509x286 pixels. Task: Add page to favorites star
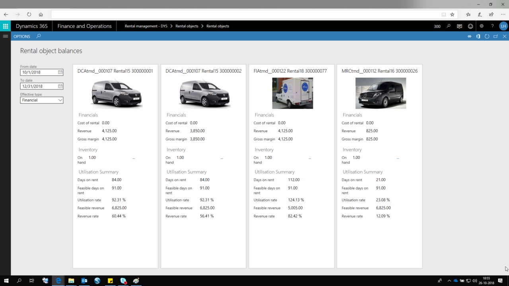pyautogui.click(x=452, y=14)
